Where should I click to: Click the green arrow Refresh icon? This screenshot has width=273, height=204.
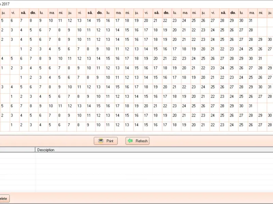[x=130, y=141]
